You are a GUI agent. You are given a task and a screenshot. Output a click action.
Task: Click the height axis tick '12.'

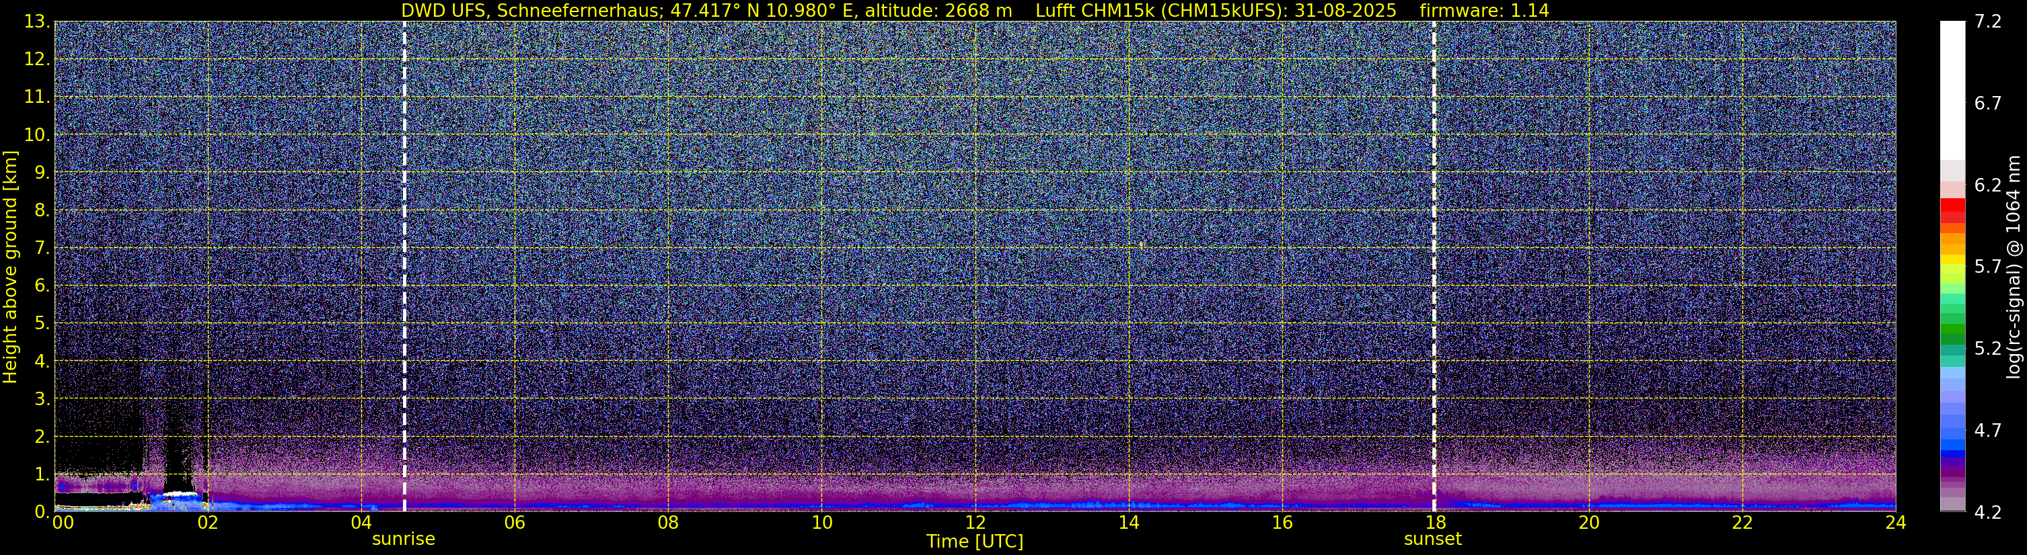pyautogui.click(x=36, y=60)
